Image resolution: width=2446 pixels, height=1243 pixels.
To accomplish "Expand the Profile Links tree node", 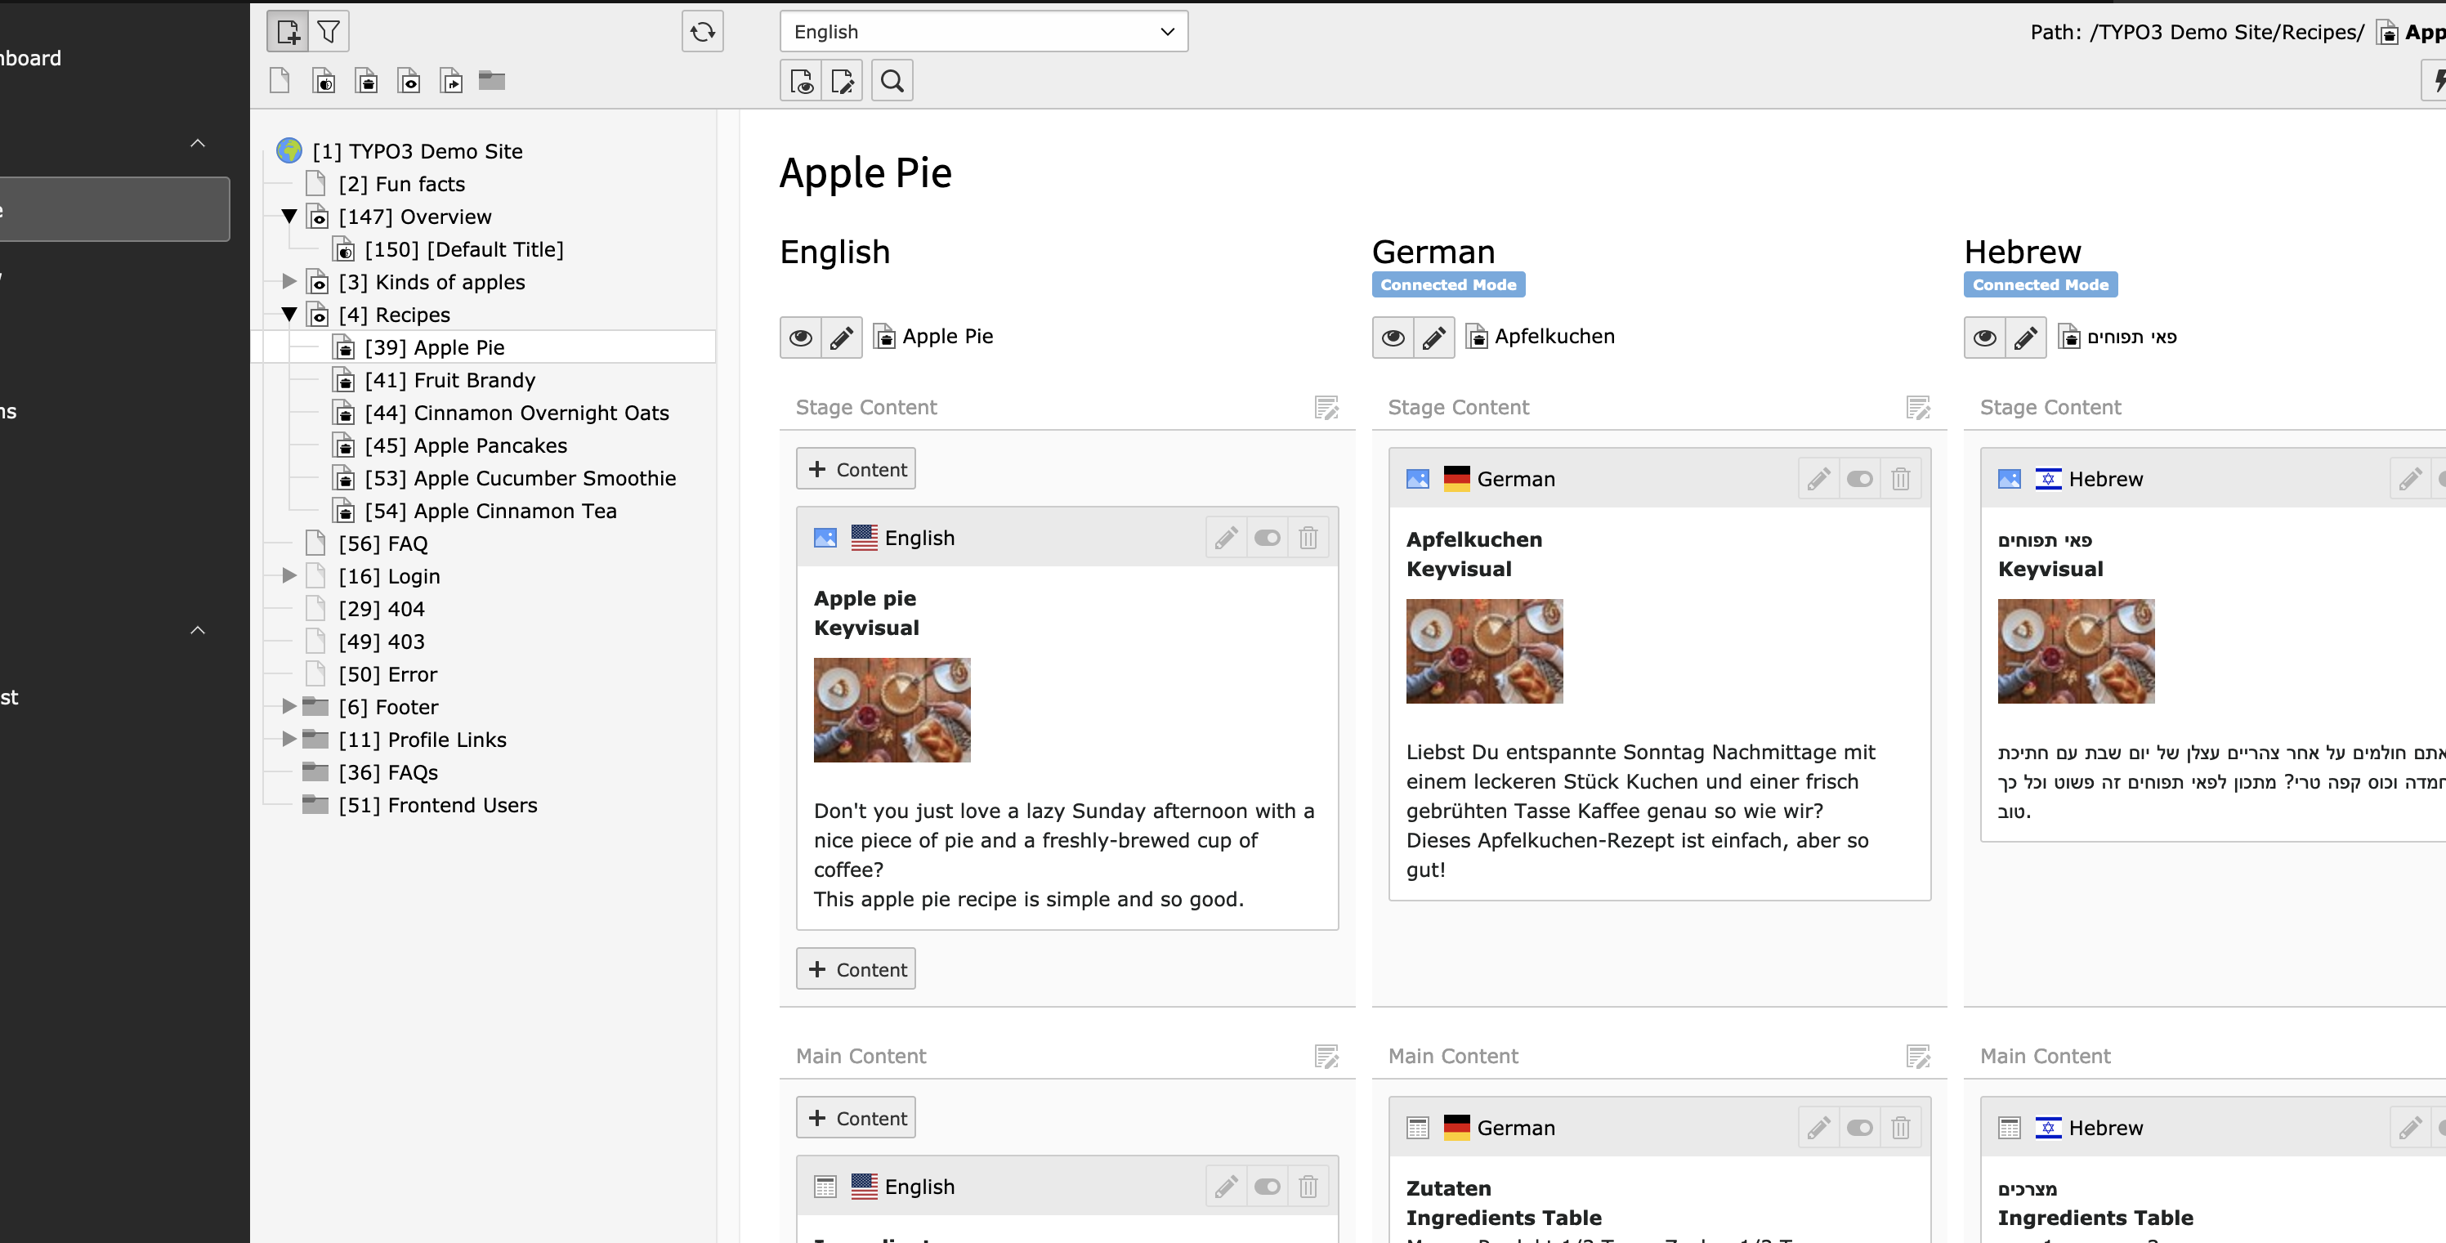I will click(x=289, y=739).
